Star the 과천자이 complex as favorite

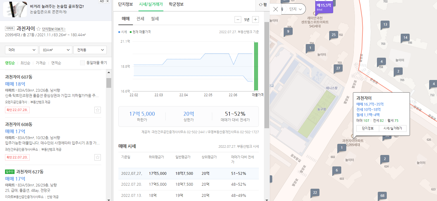[x=39, y=29]
